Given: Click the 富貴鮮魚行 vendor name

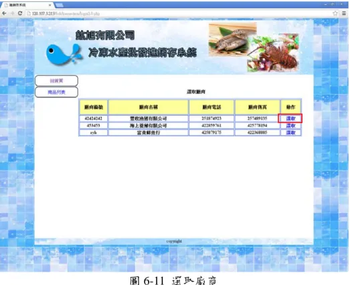Looking at the screenshot, I should point(149,133).
